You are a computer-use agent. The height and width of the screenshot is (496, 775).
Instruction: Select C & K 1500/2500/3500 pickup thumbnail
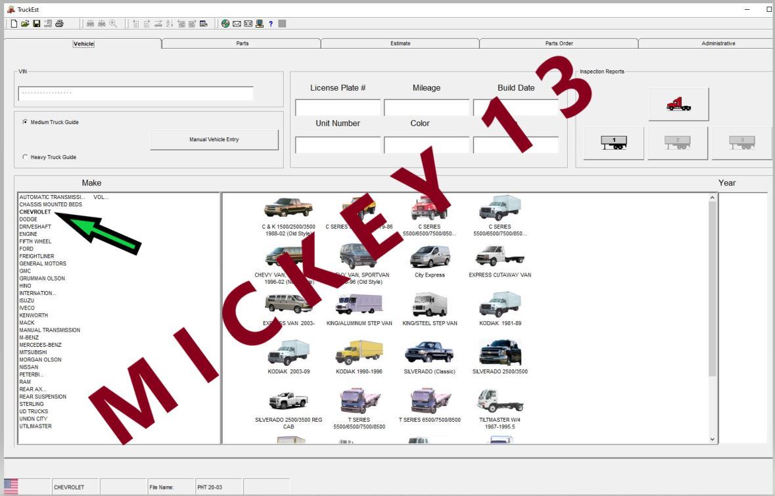tap(288, 207)
